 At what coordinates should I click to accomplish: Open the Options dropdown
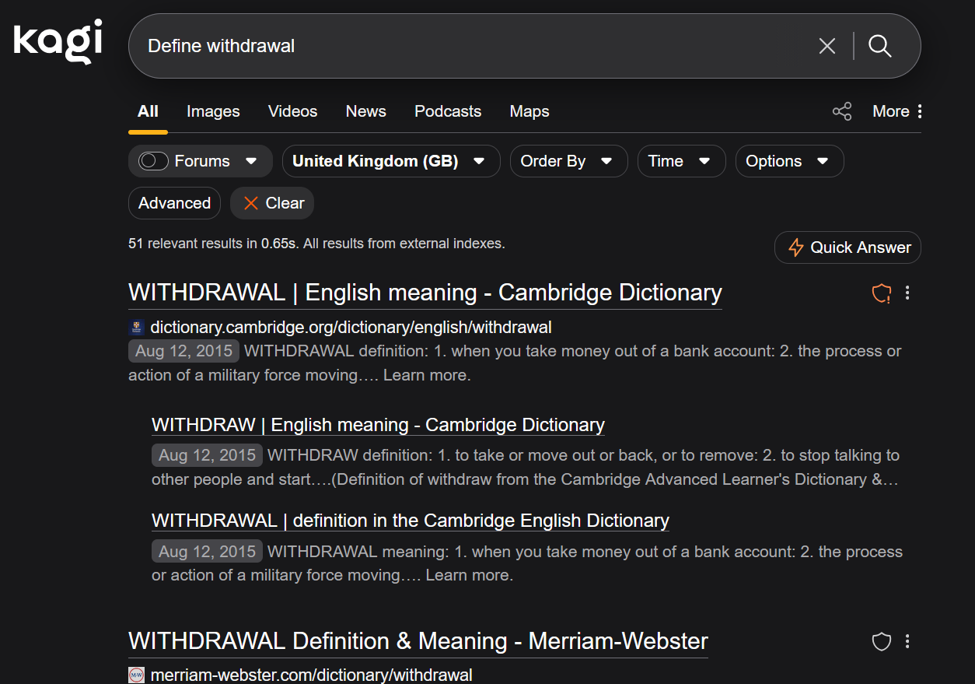click(x=788, y=161)
